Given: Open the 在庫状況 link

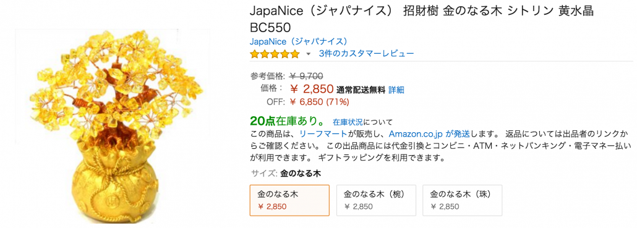Looking at the screenshot, I should pyautogui.click(x=348, y=122).
